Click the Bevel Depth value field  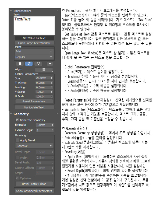[43, 152]
